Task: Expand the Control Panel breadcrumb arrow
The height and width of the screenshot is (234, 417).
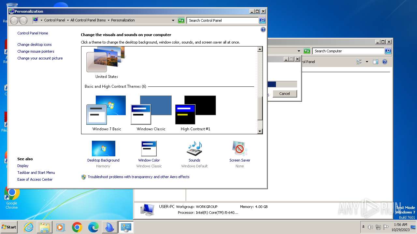Action: coord(68,20)
